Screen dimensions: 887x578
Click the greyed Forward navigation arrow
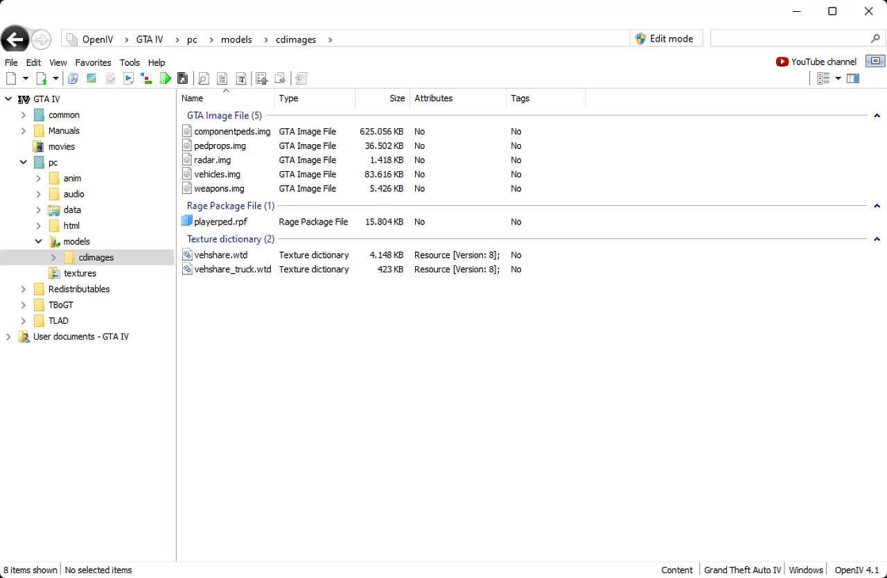pyautogui.click(x=42, y=40)
